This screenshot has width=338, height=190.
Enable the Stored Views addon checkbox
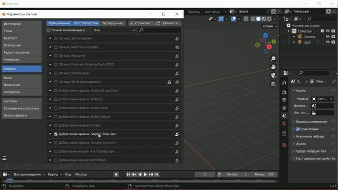click(56, 73)
